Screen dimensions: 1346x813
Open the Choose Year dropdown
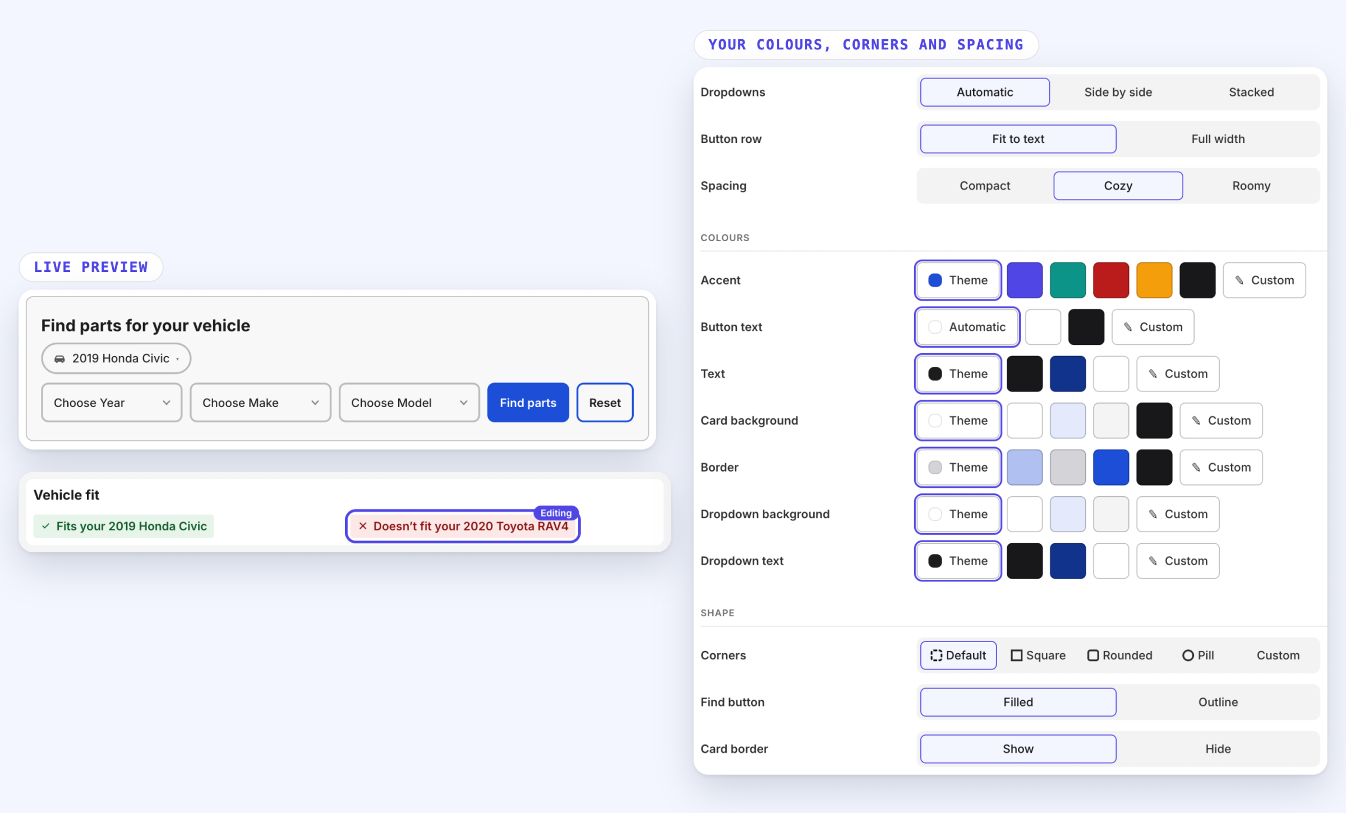[112, 403]
